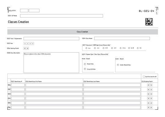Click the last Y box of 005 Year
Viewport: 165px width, 117px height.
[33, 43]
